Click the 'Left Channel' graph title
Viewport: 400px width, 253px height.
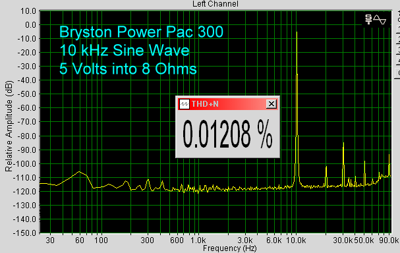tap(215, 4)
